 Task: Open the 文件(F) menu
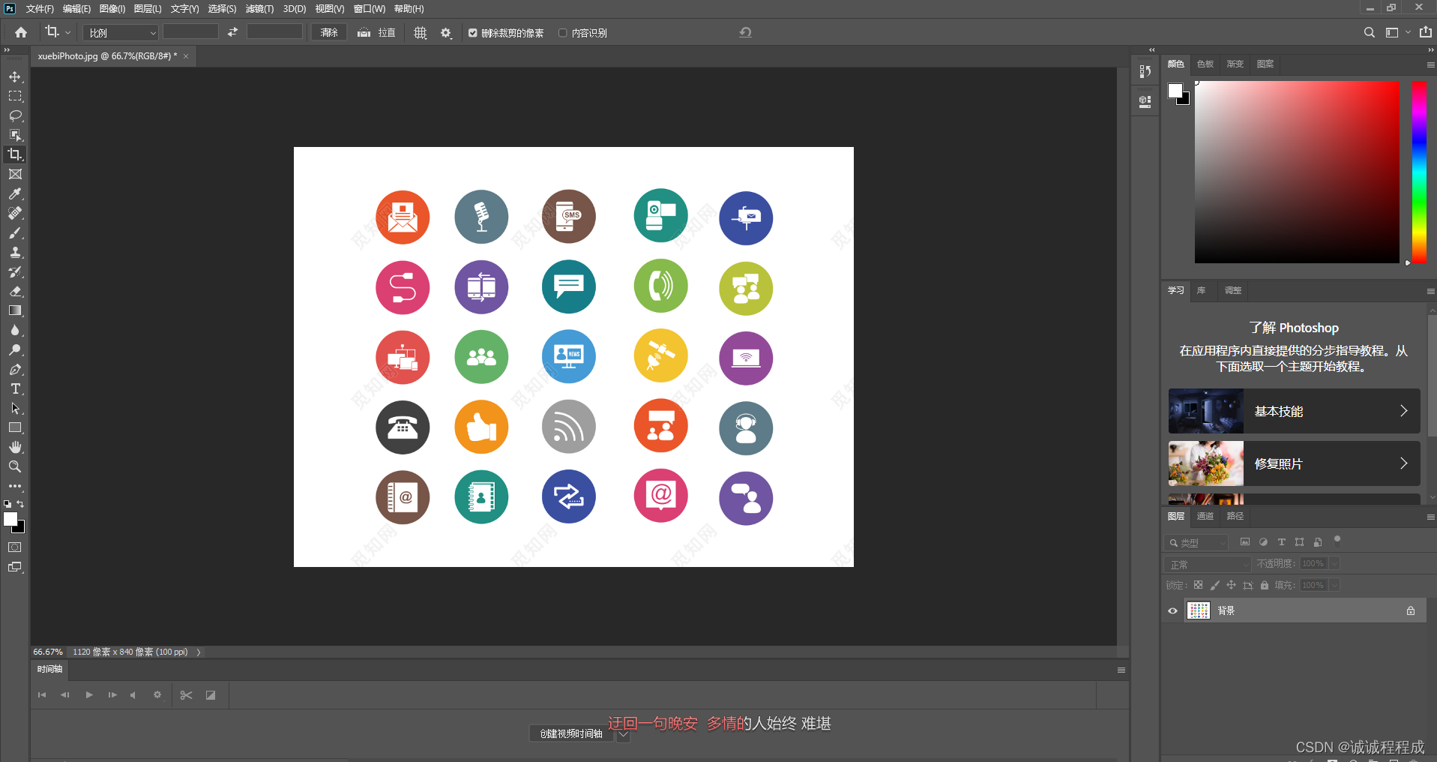[x=39, y=9]
